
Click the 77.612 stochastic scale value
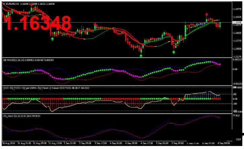[x=236, y=116]
